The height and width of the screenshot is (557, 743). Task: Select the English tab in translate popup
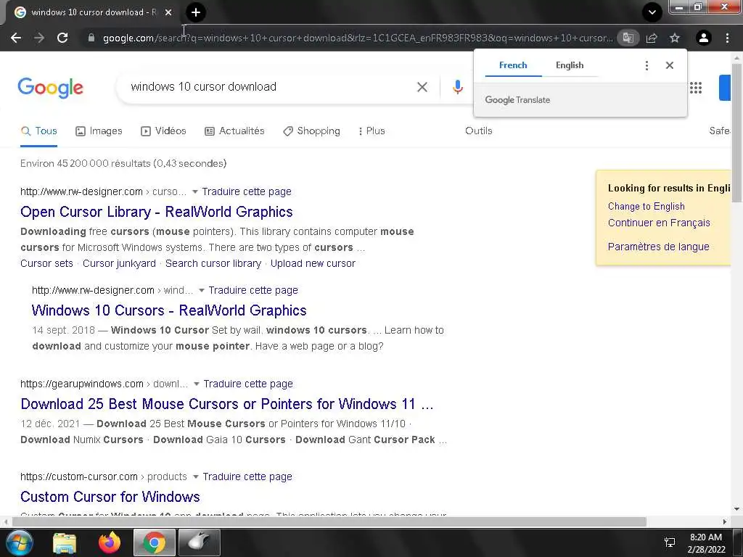click(x=570, y=65)
